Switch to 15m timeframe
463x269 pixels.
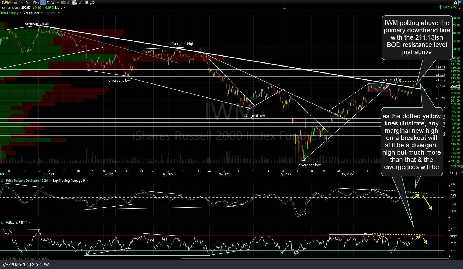pos(35,2)
